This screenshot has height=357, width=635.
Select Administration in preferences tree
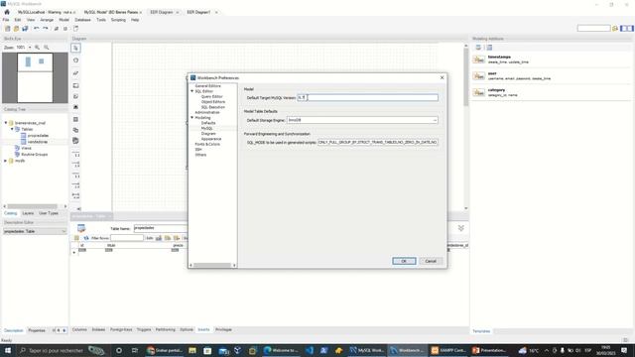(207, 112)
